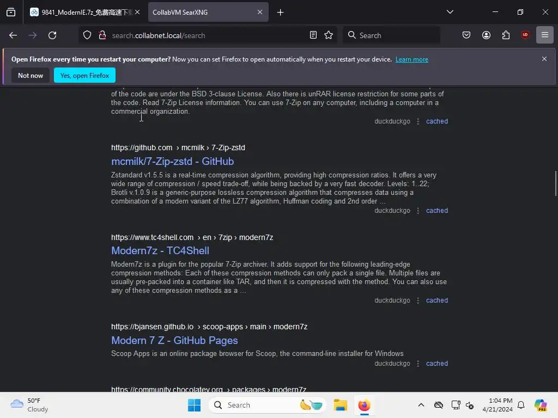Open cached link for mcmilk/7-Zip-zstd result
Image resolution: width=558 pixels, height=418 pixels.
[437, 211]
